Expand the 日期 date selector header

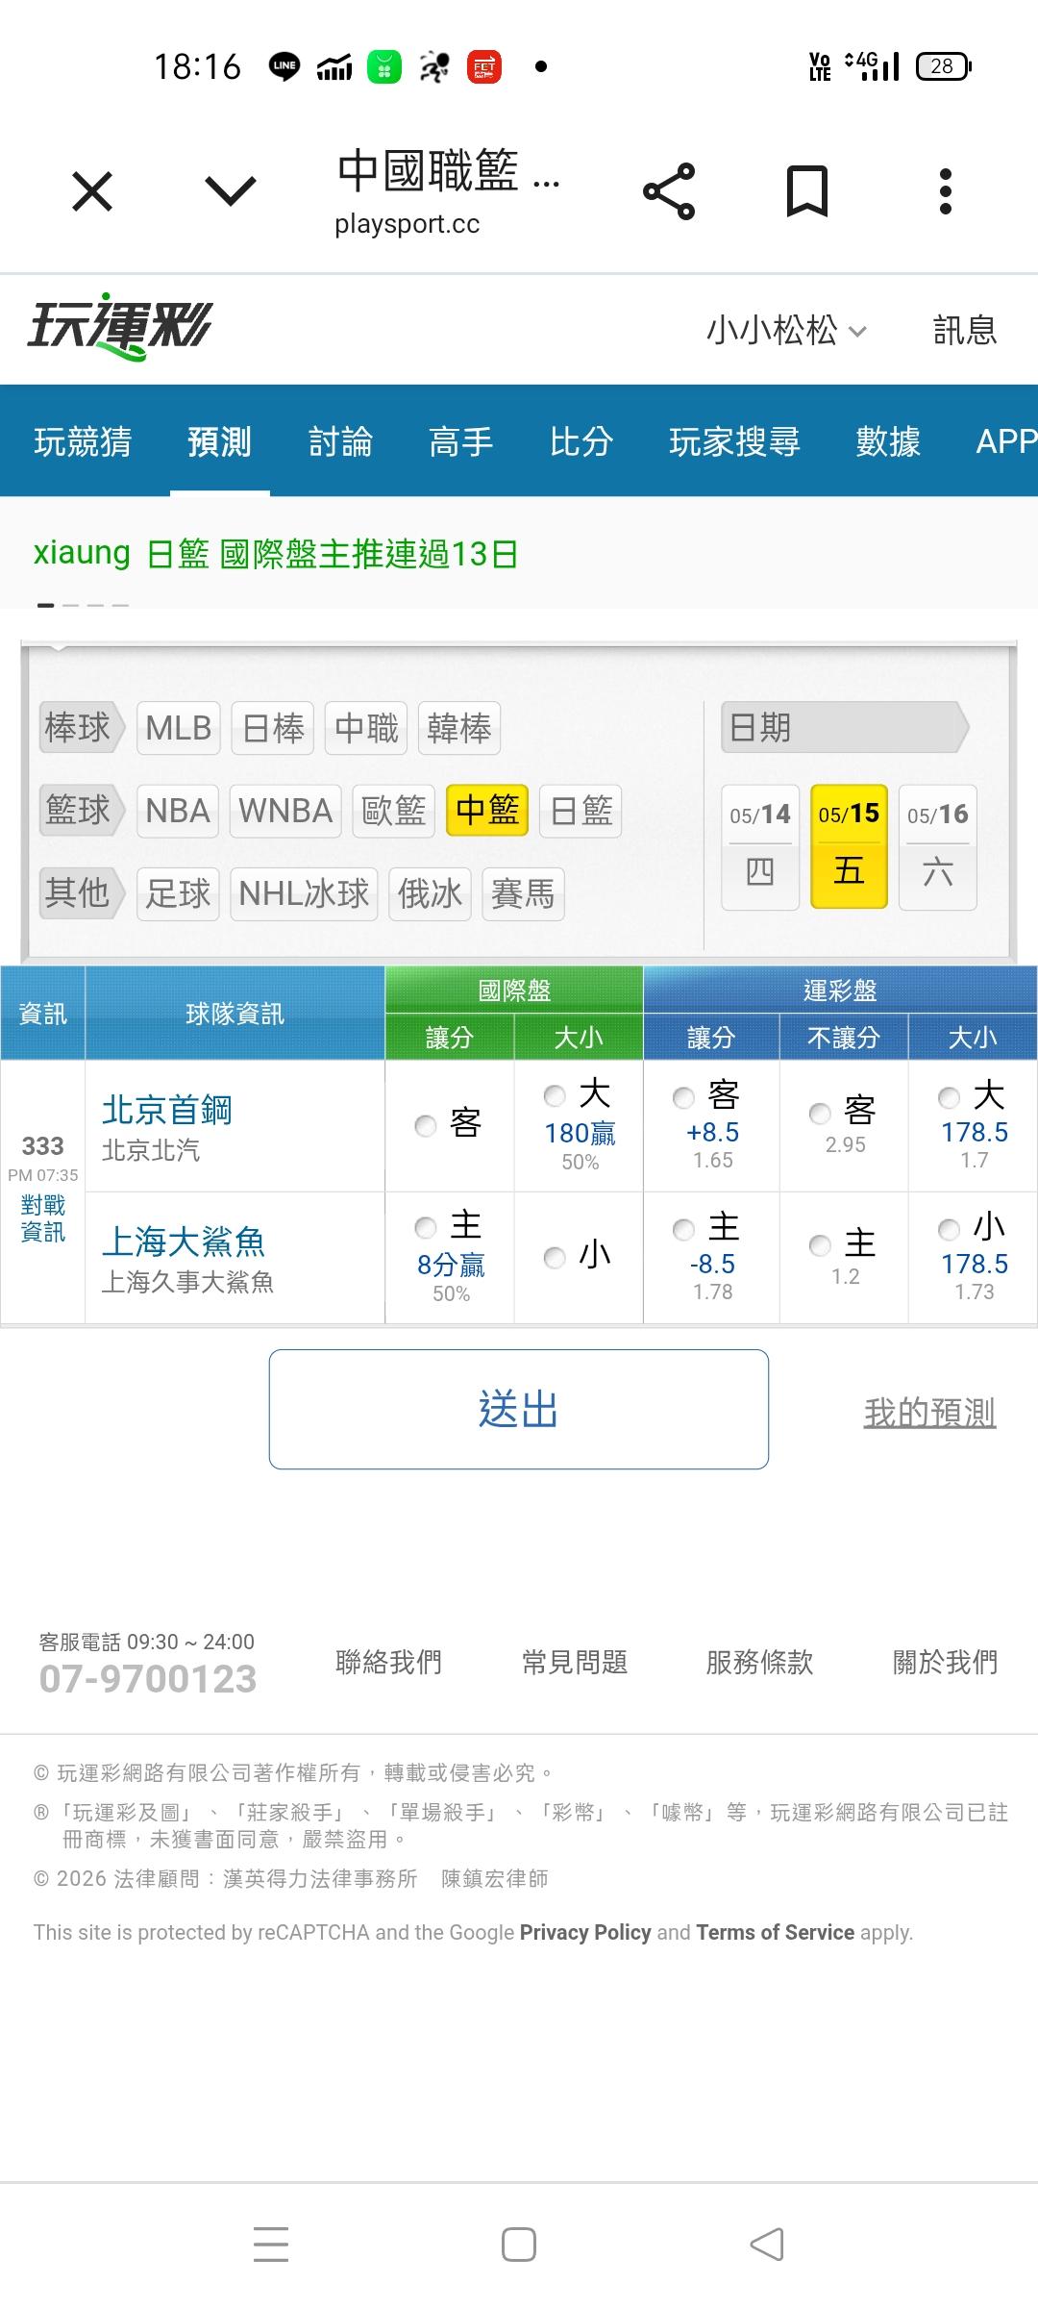[x=845, y=727]
